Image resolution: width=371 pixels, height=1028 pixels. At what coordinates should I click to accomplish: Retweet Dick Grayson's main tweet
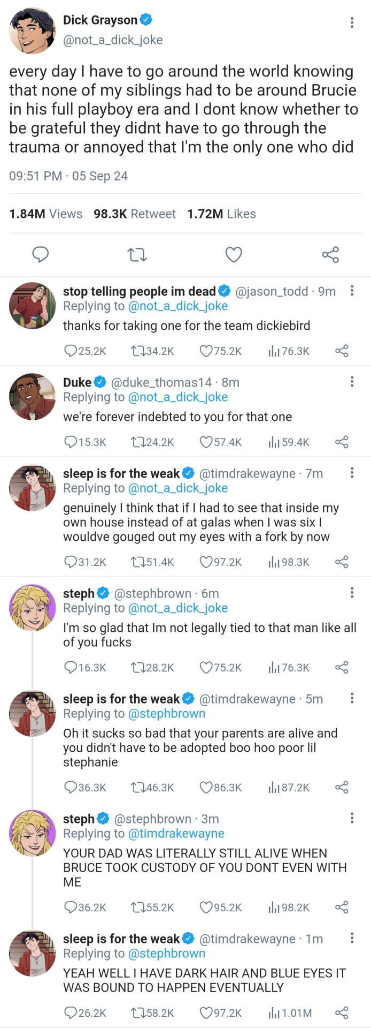click(x=137, y=254)
